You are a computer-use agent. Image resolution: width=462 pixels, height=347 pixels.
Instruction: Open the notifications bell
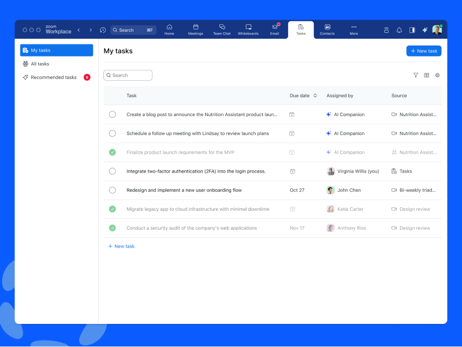click(399, 29)
